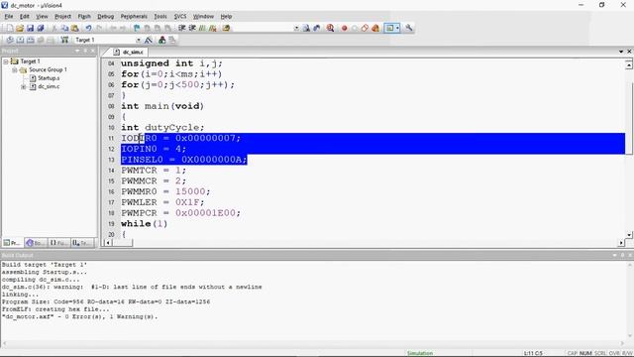The width and height of the screenshot is (634, 357).
Task: Open Project panel options arrow
Action: [x=77, y=51]
